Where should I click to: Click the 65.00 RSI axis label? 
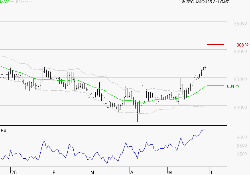(x=242, y=137)
